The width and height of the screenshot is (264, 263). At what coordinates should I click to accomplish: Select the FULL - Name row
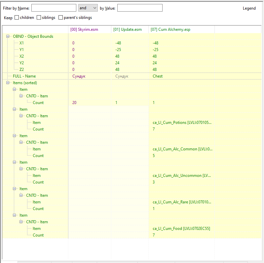(24, 76)
